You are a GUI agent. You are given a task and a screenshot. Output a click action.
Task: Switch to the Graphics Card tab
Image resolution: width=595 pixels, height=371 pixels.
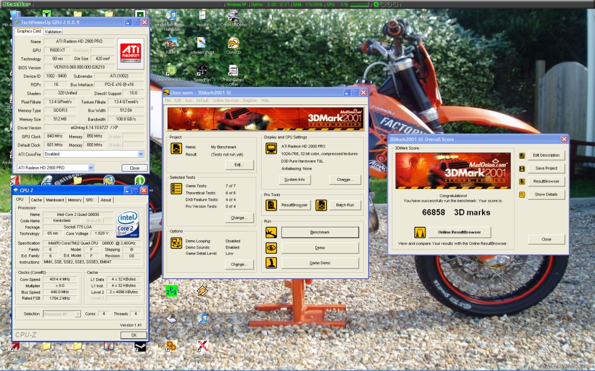pyautogui.click(x=29, y=31)
